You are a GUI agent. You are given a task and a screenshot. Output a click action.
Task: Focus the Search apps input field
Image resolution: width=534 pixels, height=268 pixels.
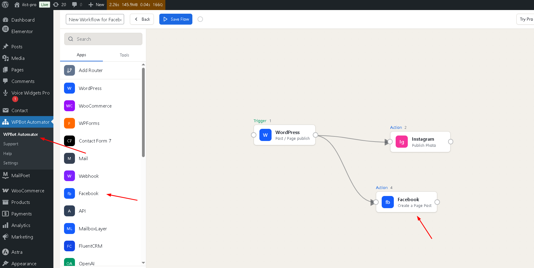pos(106,39)
